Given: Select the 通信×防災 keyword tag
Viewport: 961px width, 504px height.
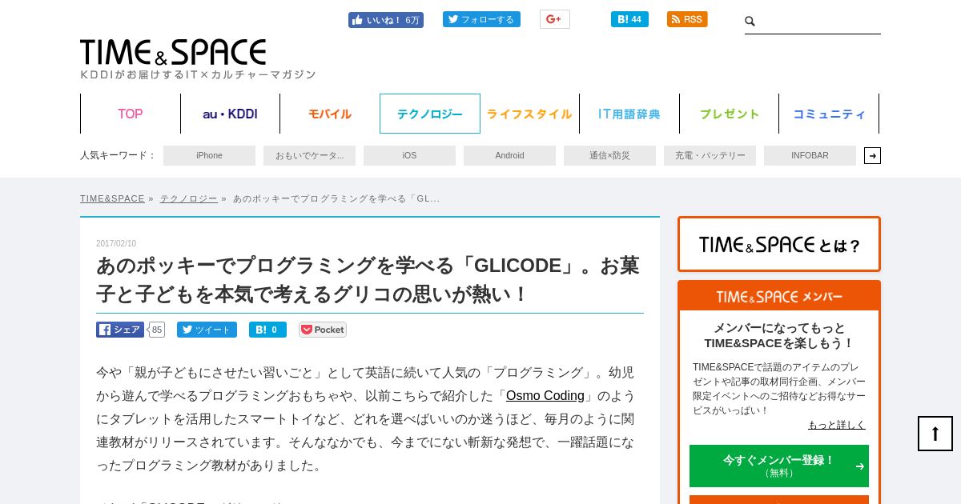Looking at the screenshot, I should tap(609, 155).
